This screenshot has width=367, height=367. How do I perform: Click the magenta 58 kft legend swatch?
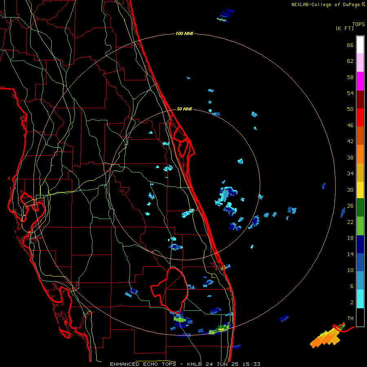[x=360, y=81]
